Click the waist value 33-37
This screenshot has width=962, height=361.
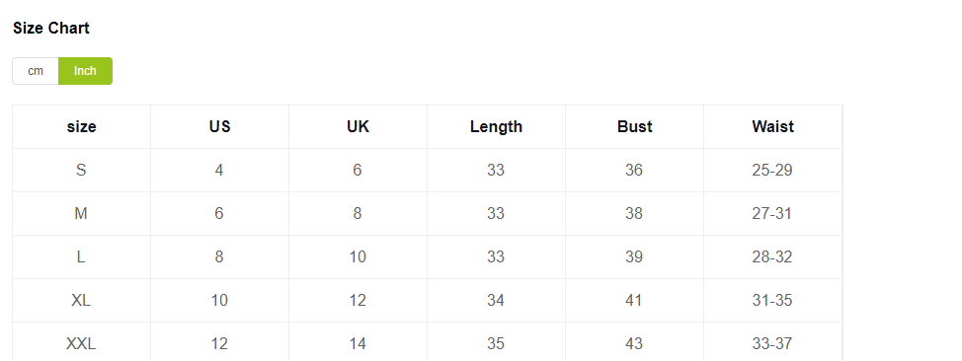tap(772, 344)
